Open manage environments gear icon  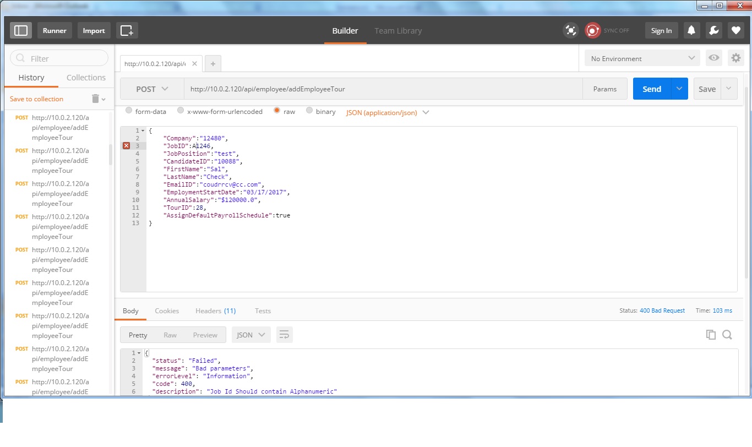(736, 58)
